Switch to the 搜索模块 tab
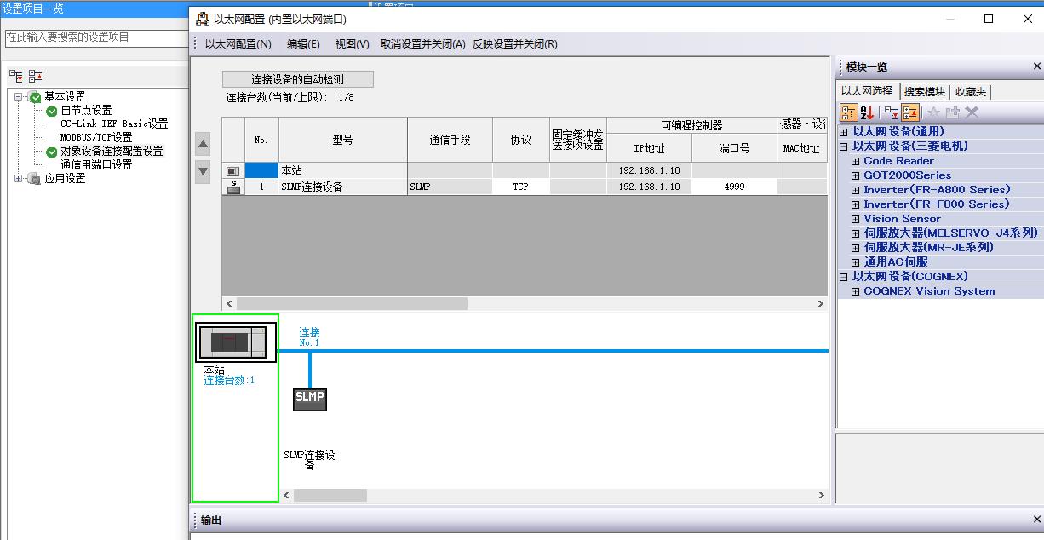Screen dimensions: 1044x540 pyautogui.click(x=924, y=92)
